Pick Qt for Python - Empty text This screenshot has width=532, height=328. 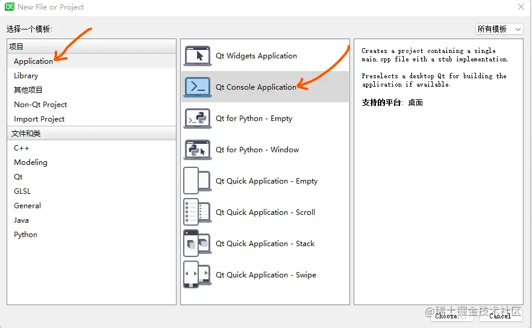pos(254,119)
